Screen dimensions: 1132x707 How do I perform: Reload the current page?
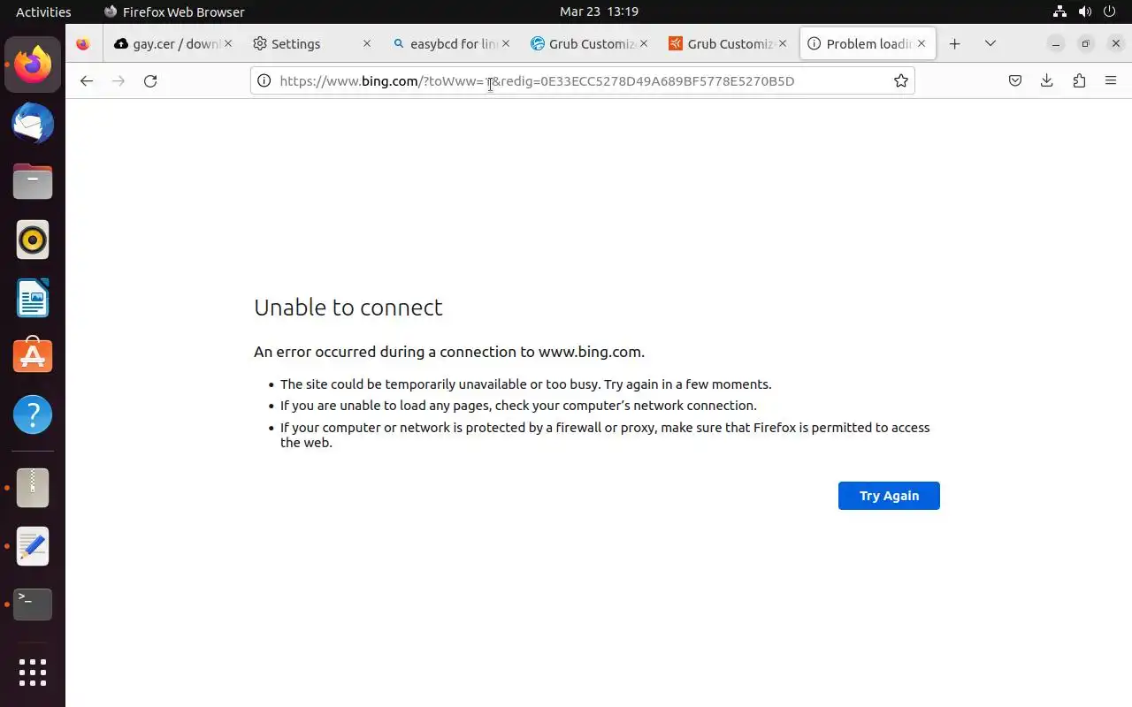[150, 81]
